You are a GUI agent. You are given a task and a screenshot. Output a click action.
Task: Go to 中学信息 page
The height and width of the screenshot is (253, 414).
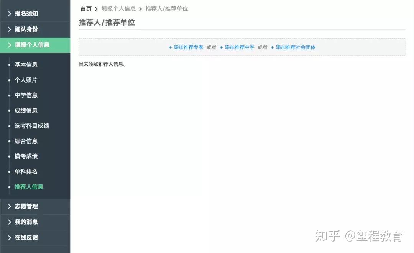point(26,95)
